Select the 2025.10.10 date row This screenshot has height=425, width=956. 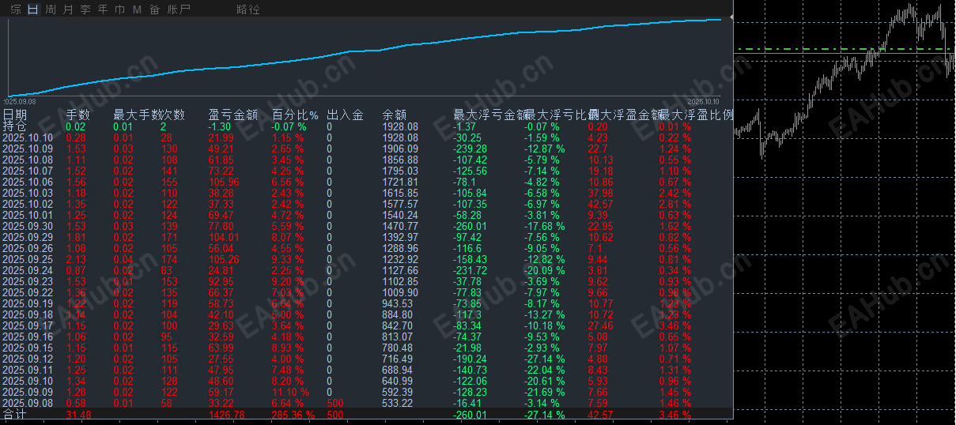(28, 137)
